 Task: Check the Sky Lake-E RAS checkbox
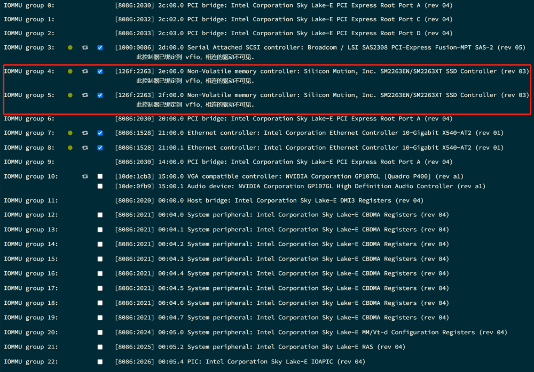(x=100, y=347)
